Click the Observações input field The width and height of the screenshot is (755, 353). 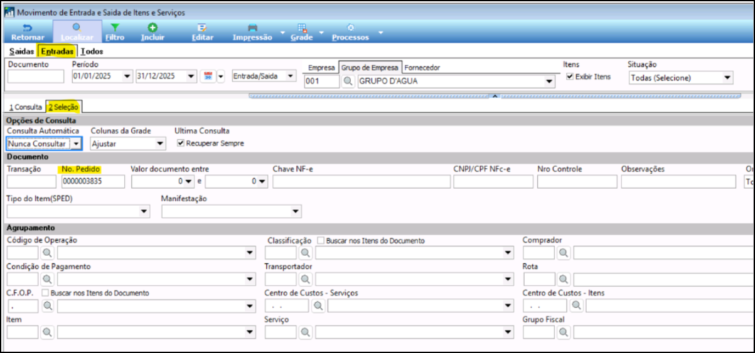coord(678,181)
